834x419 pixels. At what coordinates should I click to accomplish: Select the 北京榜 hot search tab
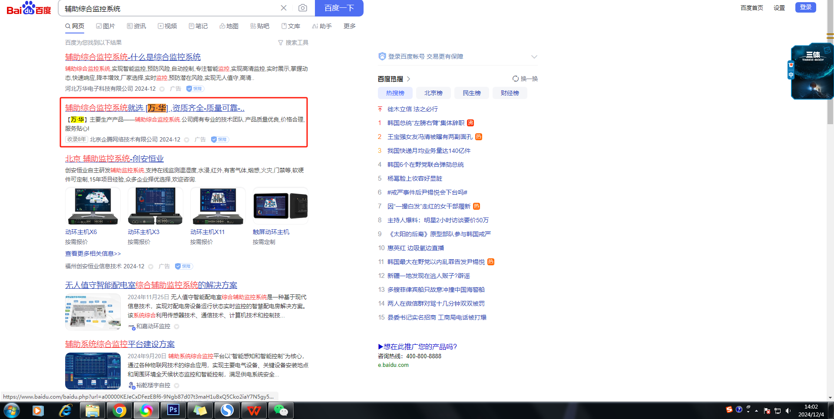433,93
